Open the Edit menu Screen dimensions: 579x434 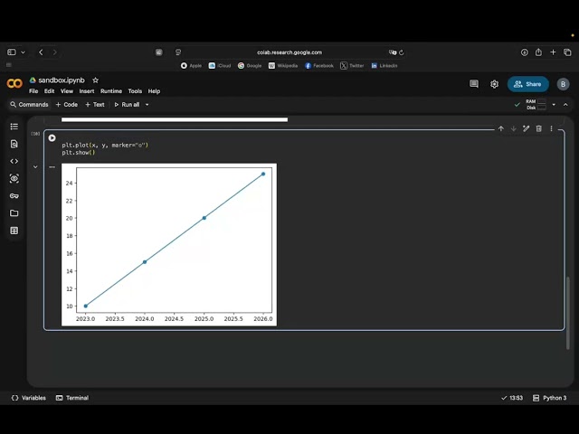click(49, 91)
